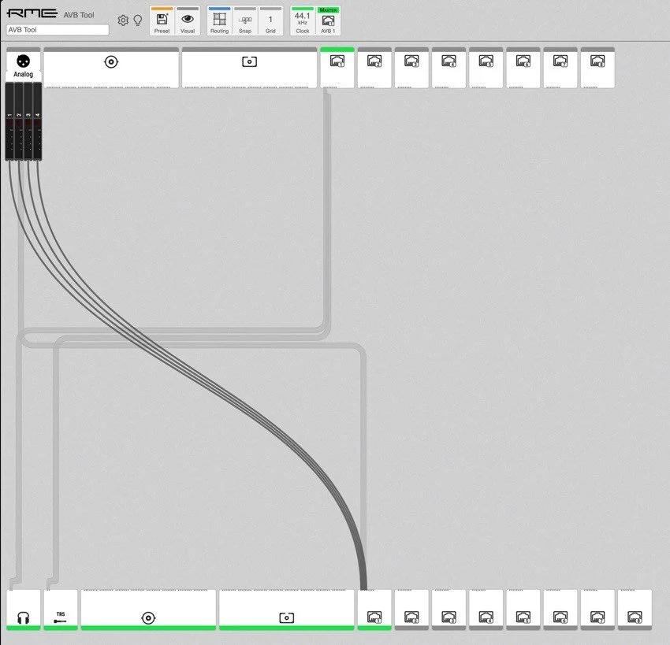Screen dimensions: 670x645
Task: Toggle the Routing view button
Action: tap(219, 21)
